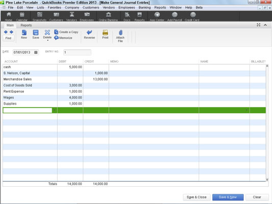Create a new journal entry icon
This screenshot has width=272, height=204.
point(24,33)
